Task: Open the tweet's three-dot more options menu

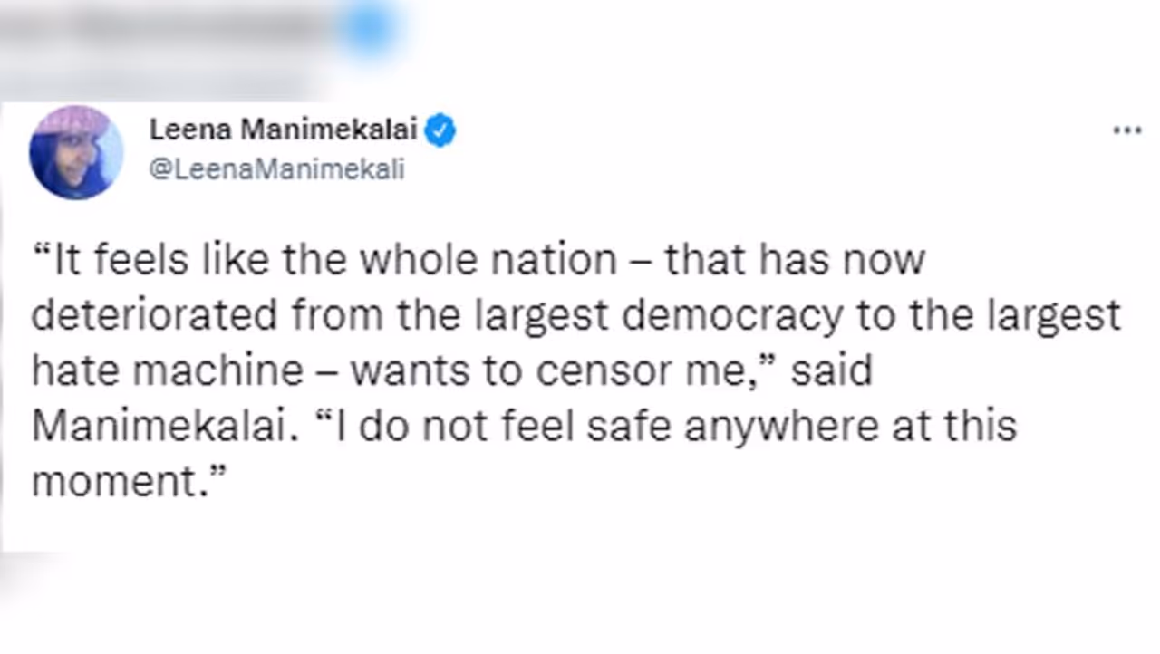Action: point(1126,131)
